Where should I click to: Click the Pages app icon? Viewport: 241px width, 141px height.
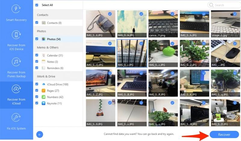coord(43,91)
